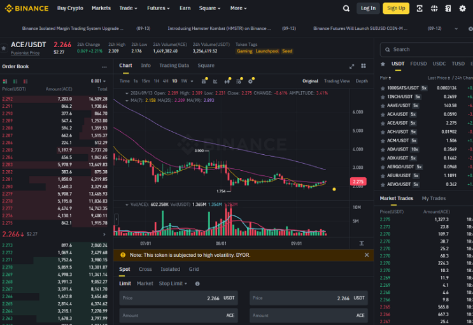The width and height of the screenshot is (473, 325).
Task: Star the 1INCH/USDT pair
Action: (383, 97)
